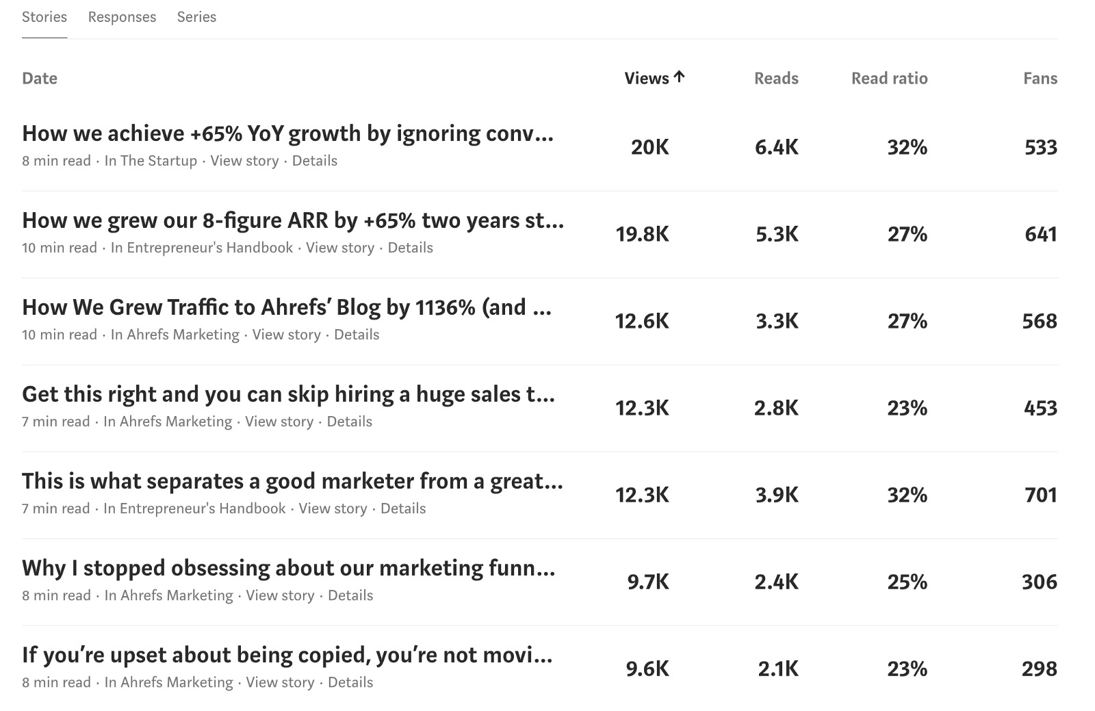Go to The Startup publication
Screen dimensions: 1095x711
[158, 161]
